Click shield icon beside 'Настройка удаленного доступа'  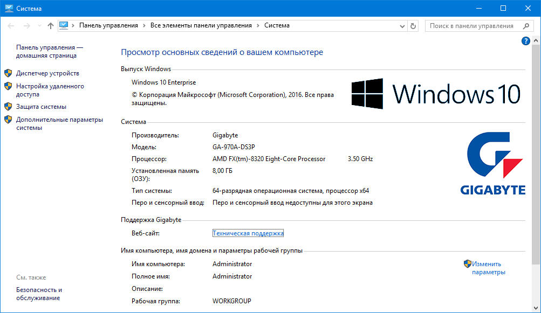[8, 86]
